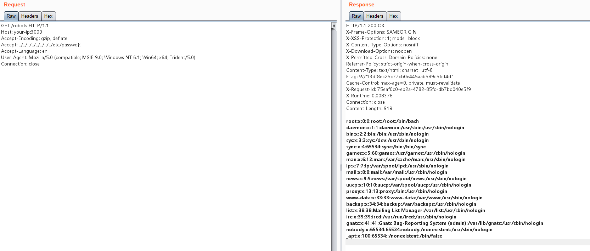Click the X-Content-Type-Options: nosniff line
Screen dimensions: 590x251
click(x=382, y=45)
